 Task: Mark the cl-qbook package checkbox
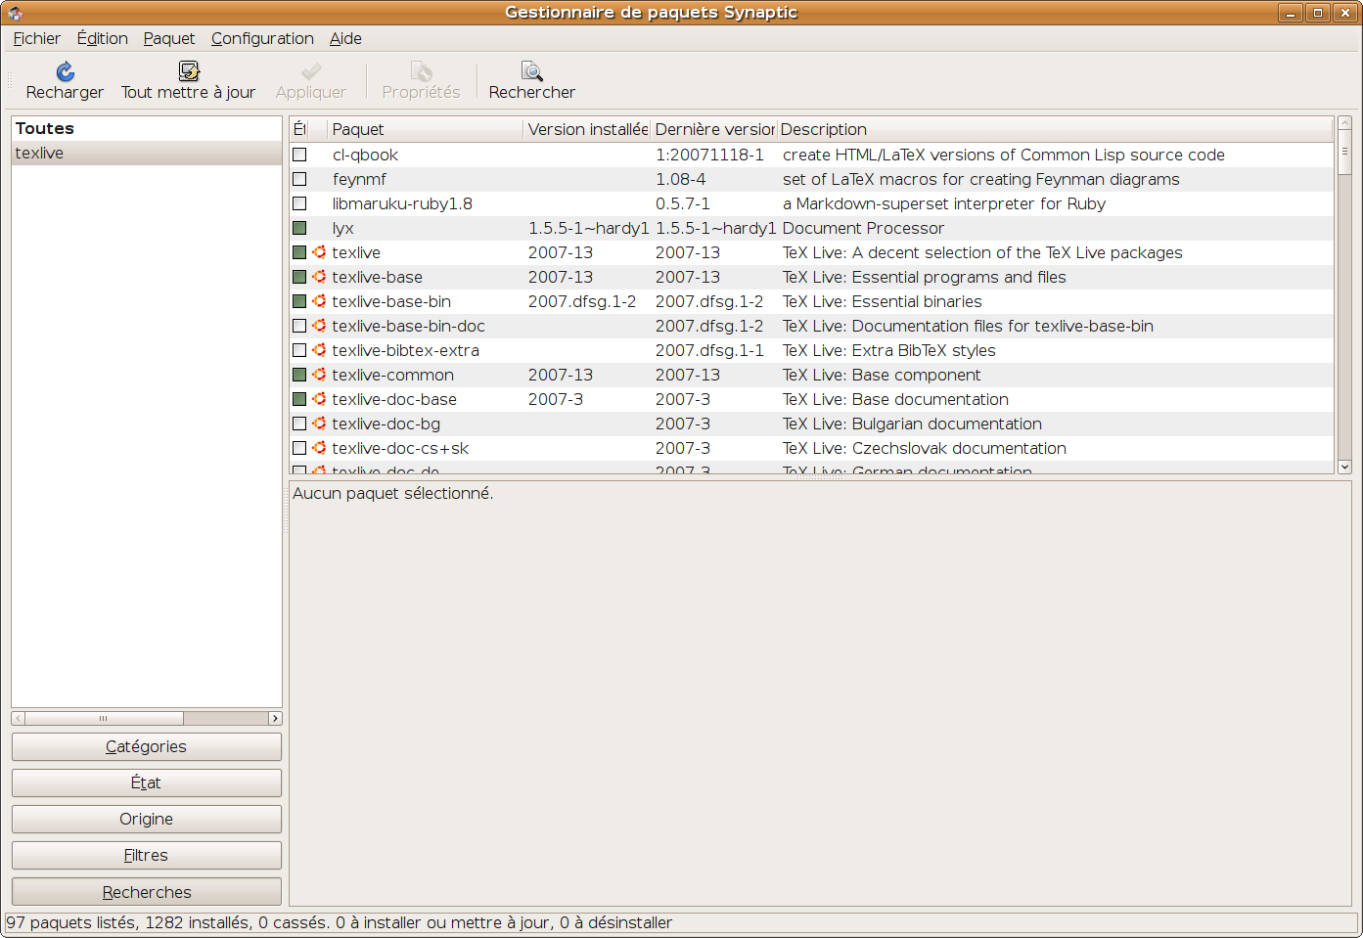click(299, 155)
